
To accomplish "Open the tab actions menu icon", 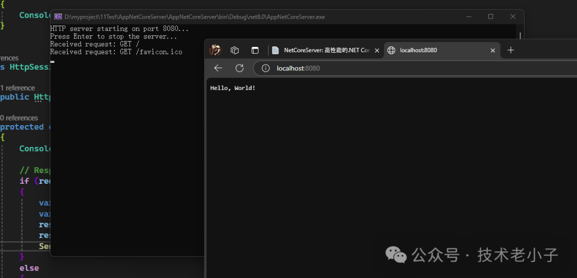I will tap(255, 50).
